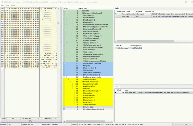Select the 'No of cells=1' row
This screenshot has width=193, height=126.
point(88,70)
